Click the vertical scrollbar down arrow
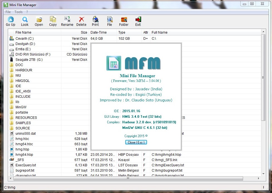The image size is (272, 193). pos(263,174)
